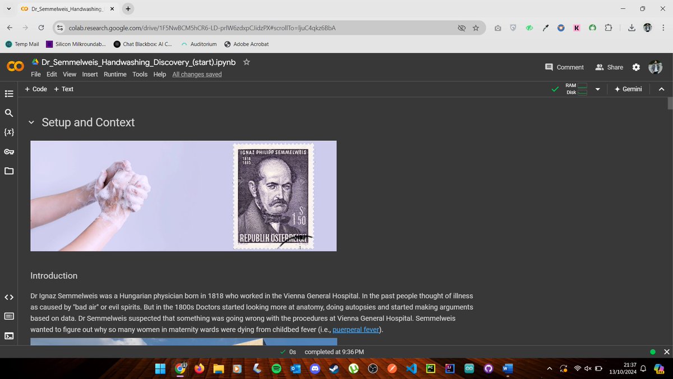Open the Command palette icon

[x=9, y=316]
